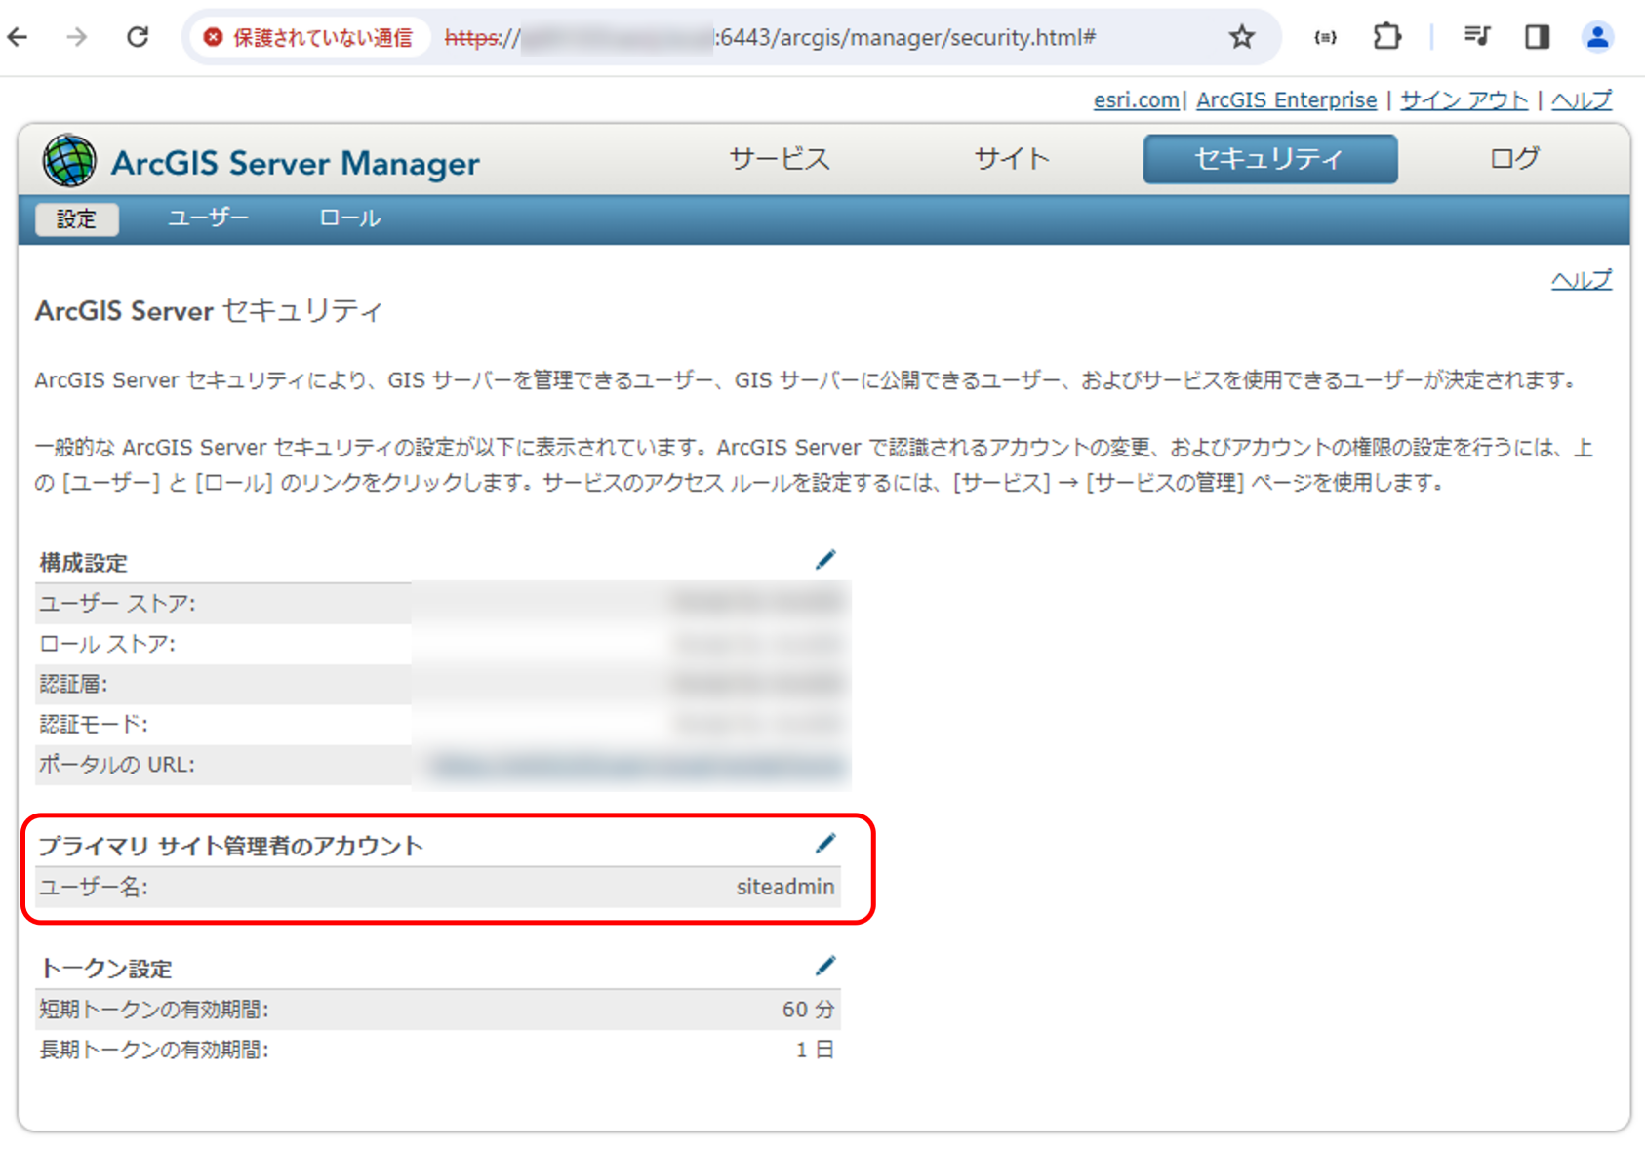Click the 認証モード: row label
The height and width of the screenshot is (1151, 1645).
[x=94, y=724]
